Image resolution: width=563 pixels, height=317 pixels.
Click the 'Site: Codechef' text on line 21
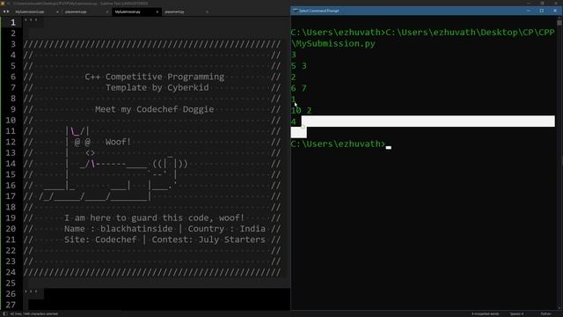tap(100, 240)
